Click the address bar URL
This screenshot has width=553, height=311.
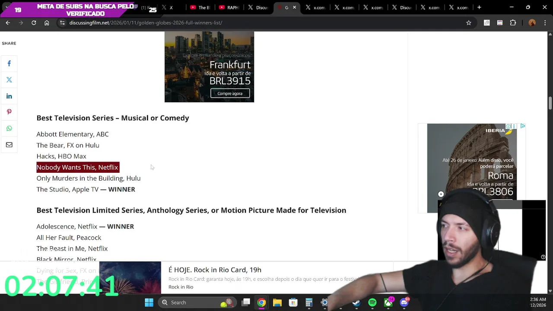[146, 22]
